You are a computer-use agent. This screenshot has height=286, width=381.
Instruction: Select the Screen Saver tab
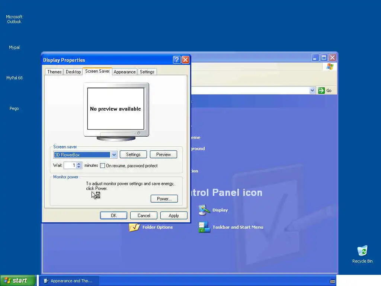tap(97, 71)
